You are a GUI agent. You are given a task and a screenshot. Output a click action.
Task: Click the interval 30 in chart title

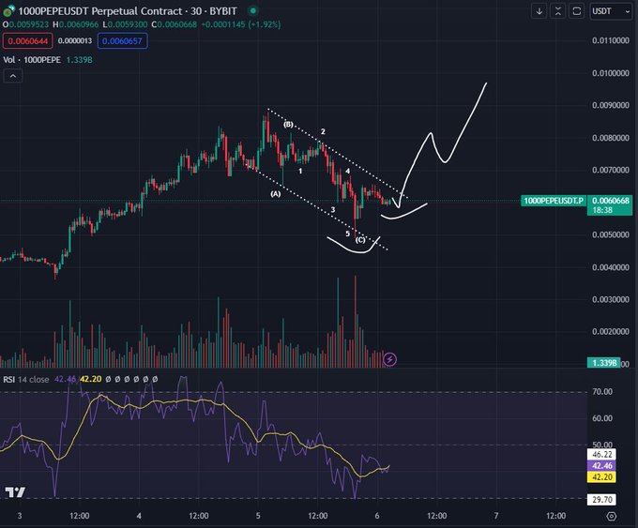(x=196, y=11)
